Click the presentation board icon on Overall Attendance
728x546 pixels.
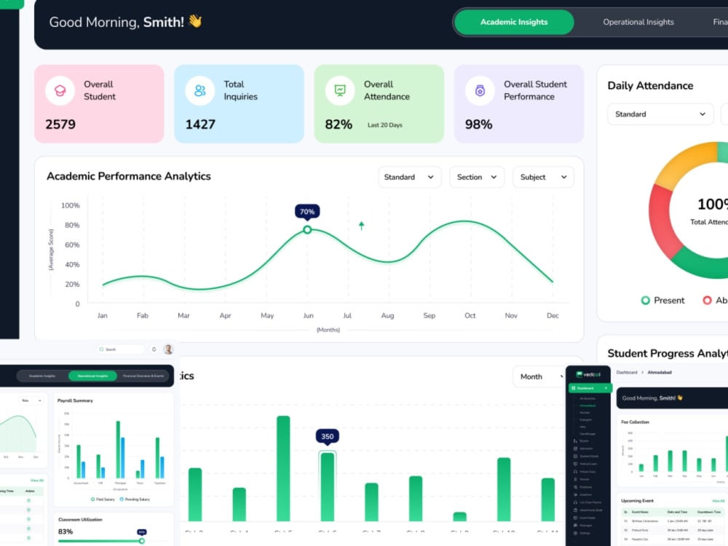tap(340, 90)
